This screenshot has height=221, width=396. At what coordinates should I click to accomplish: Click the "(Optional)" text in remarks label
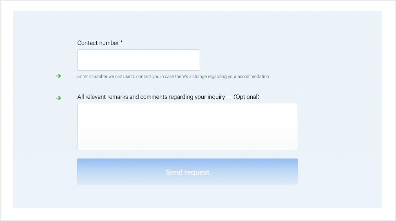(247, 97)
